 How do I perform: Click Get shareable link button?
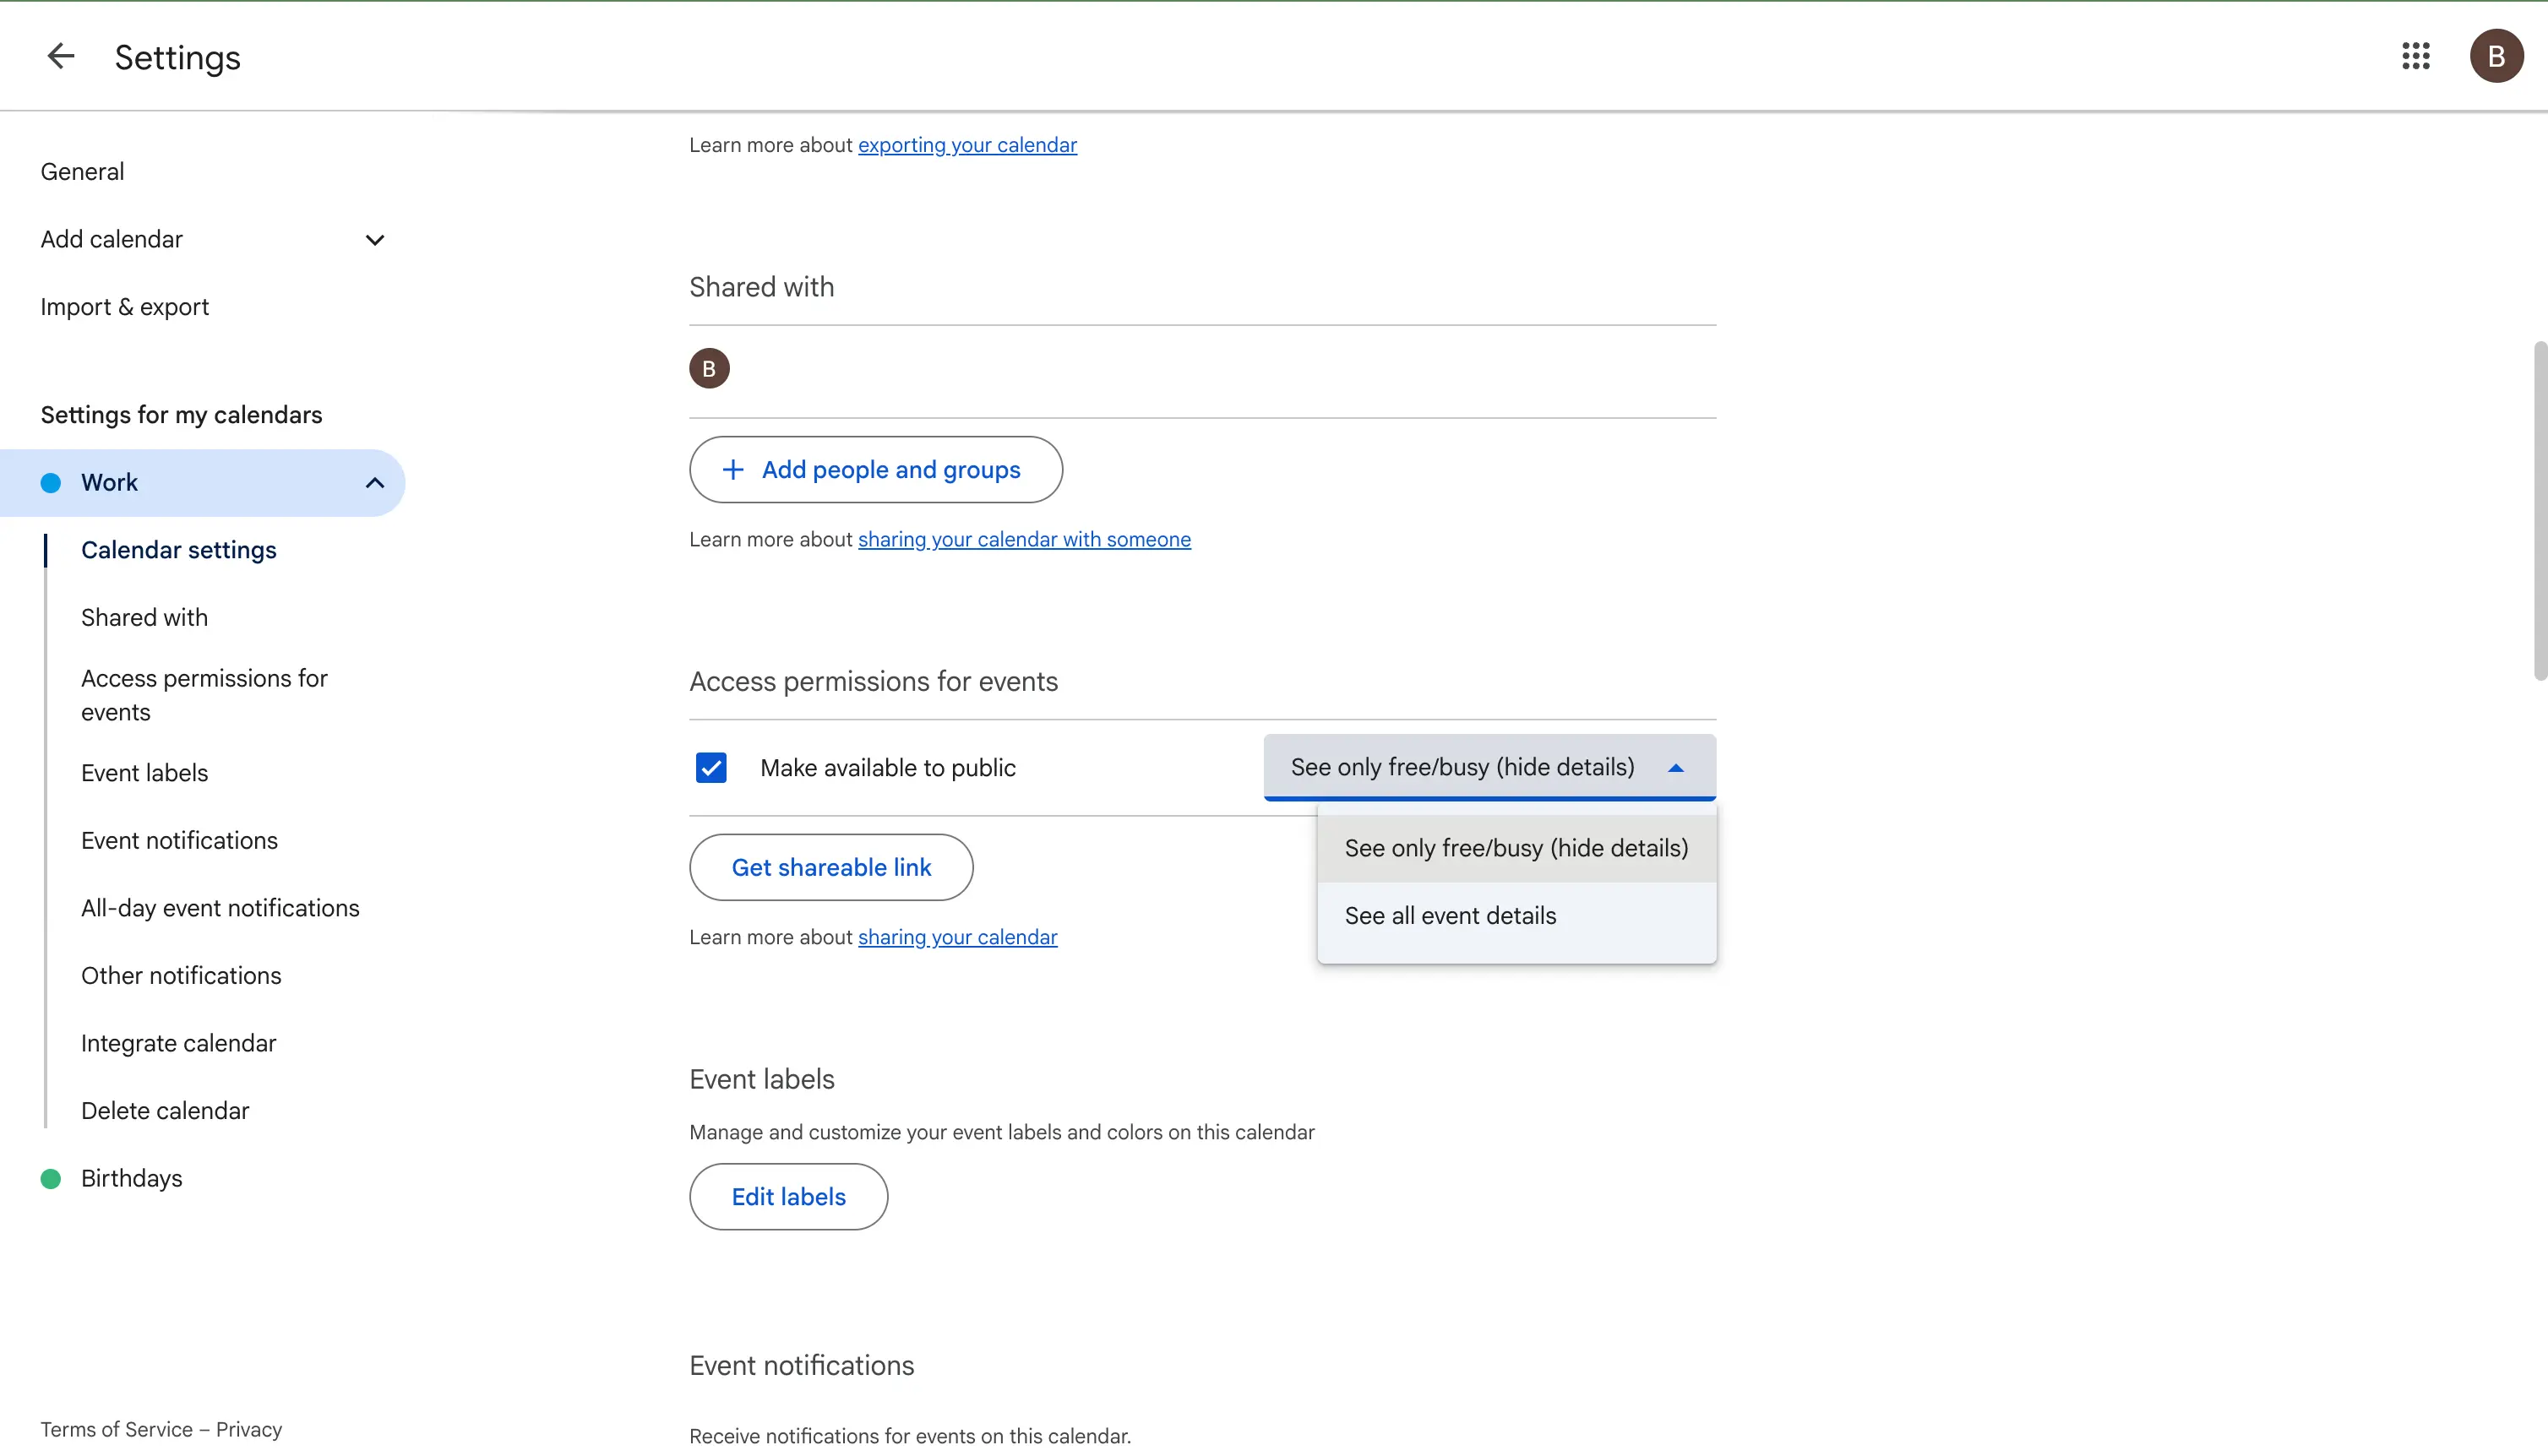pos(831,867)
